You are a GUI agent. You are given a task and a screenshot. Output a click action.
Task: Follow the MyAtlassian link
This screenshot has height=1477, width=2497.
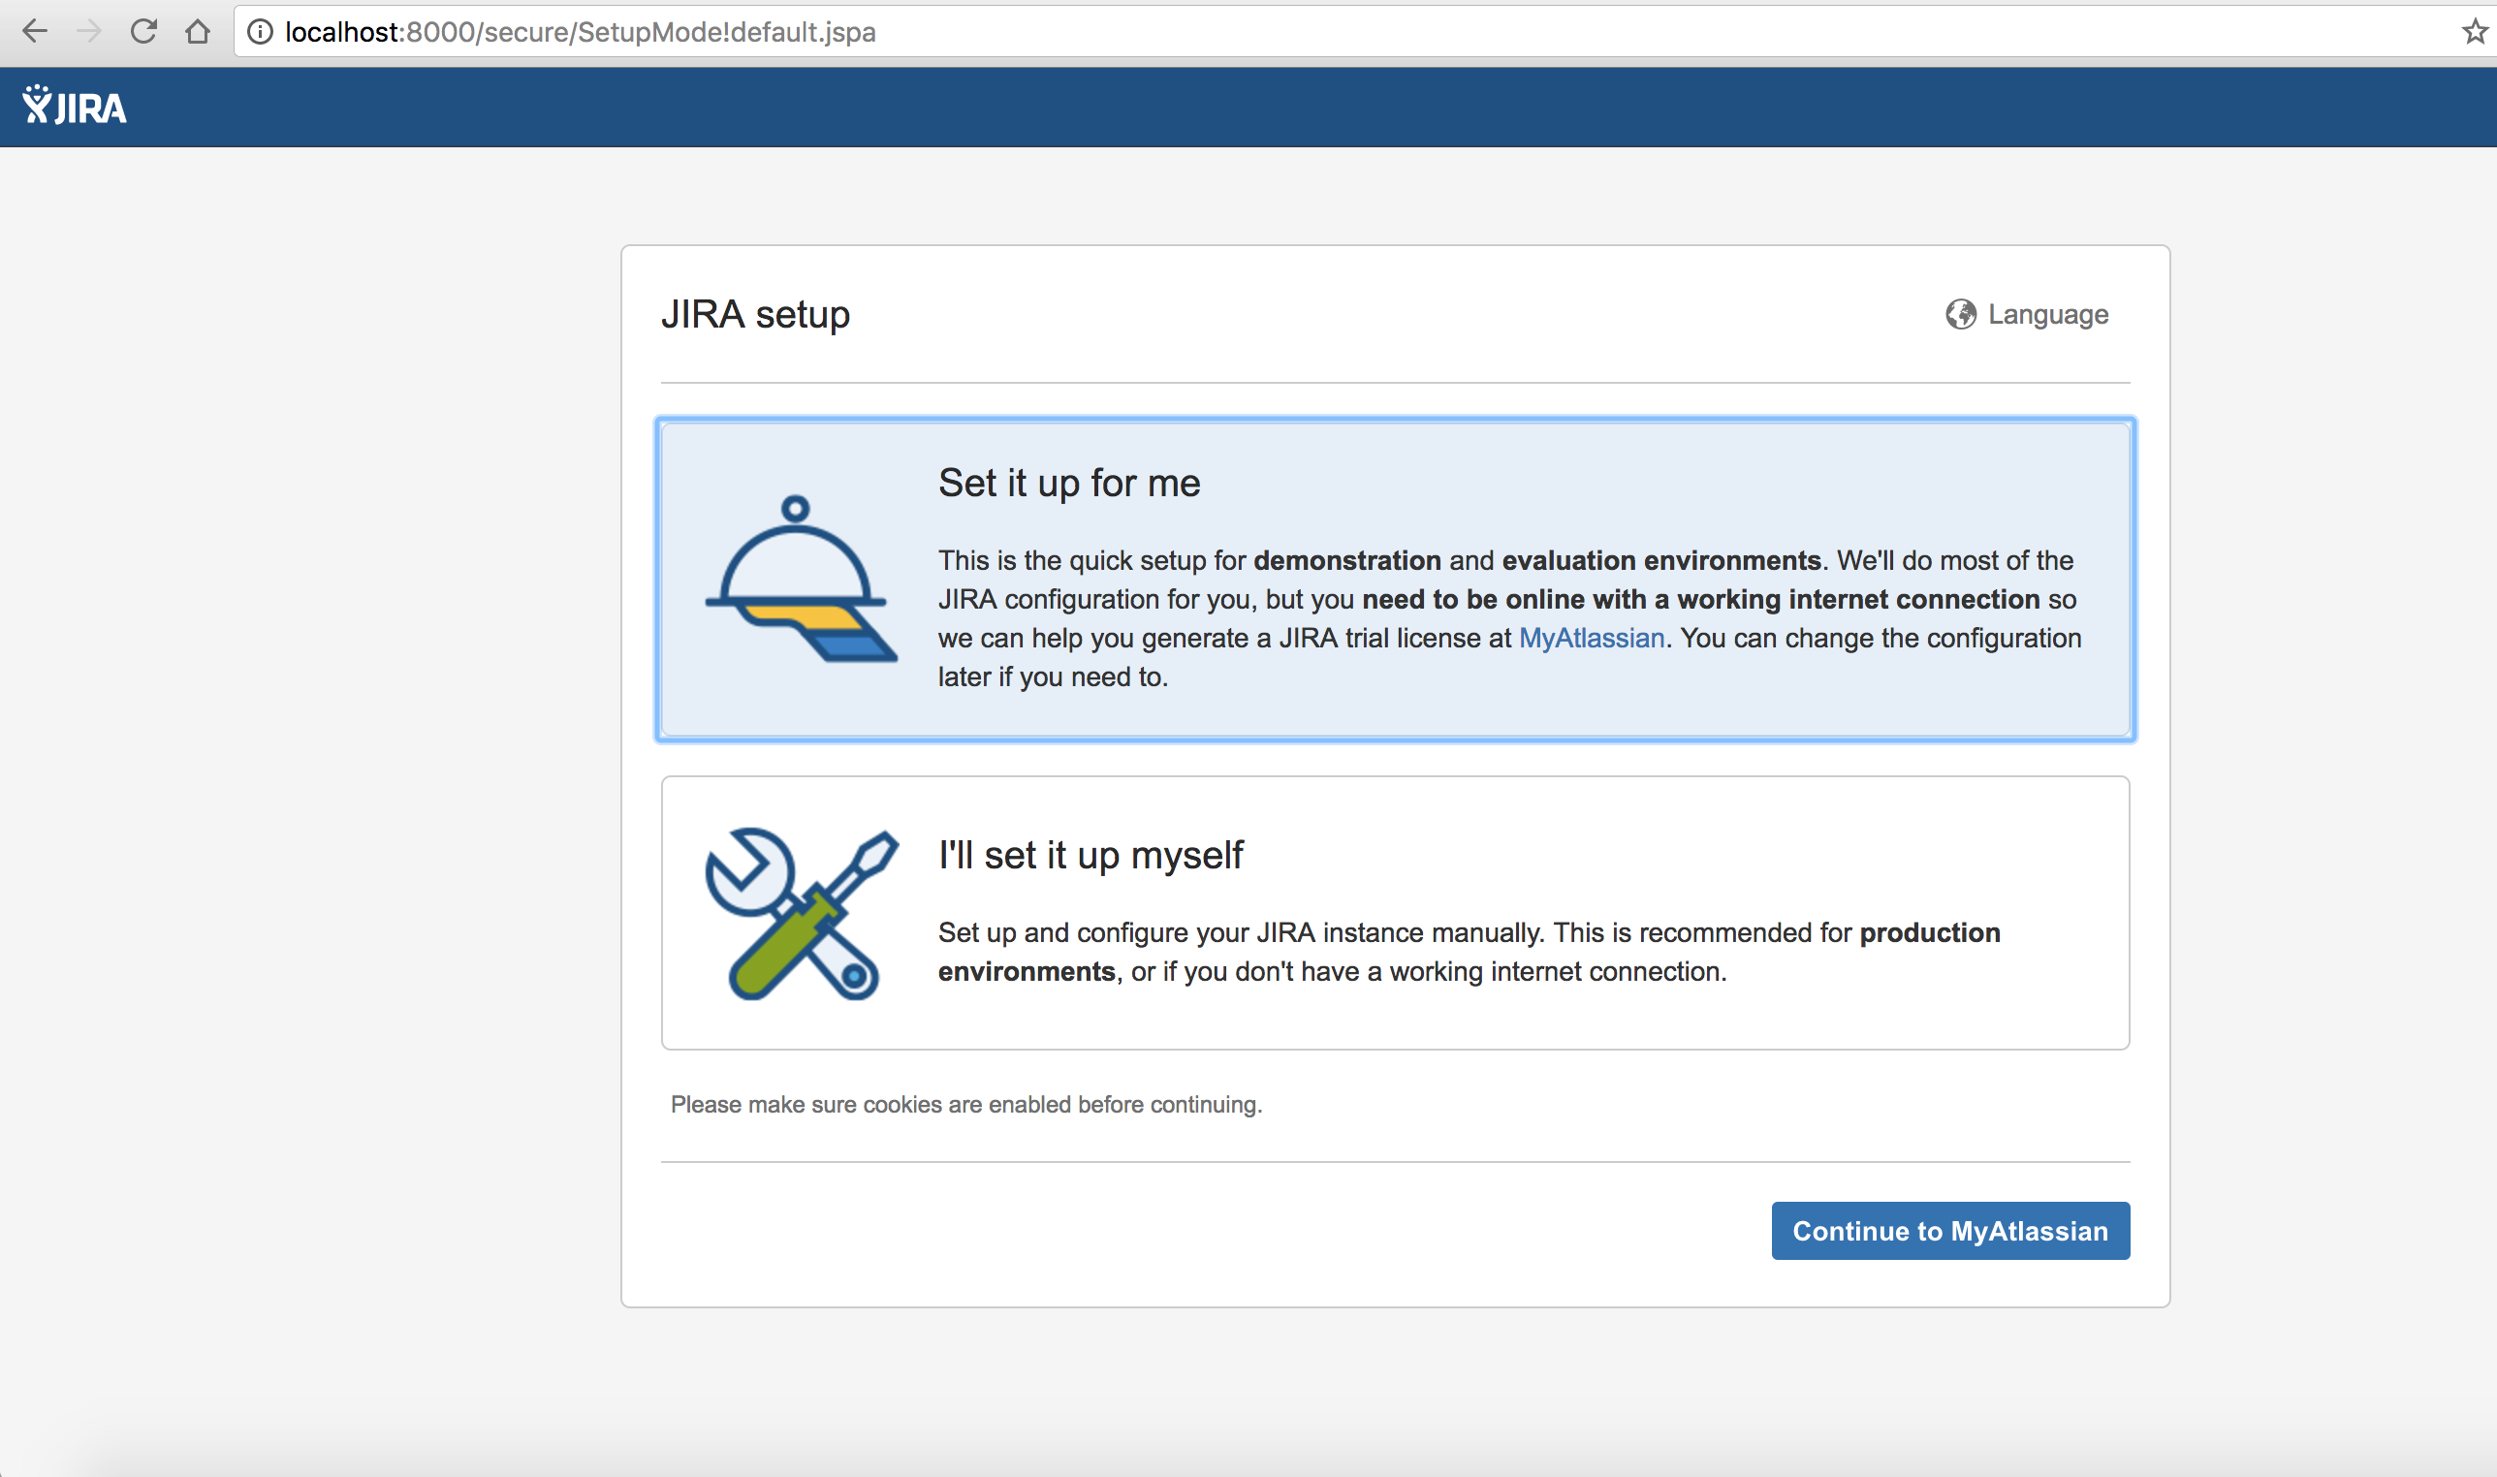pyautogui.click(x=1592, y=638)
